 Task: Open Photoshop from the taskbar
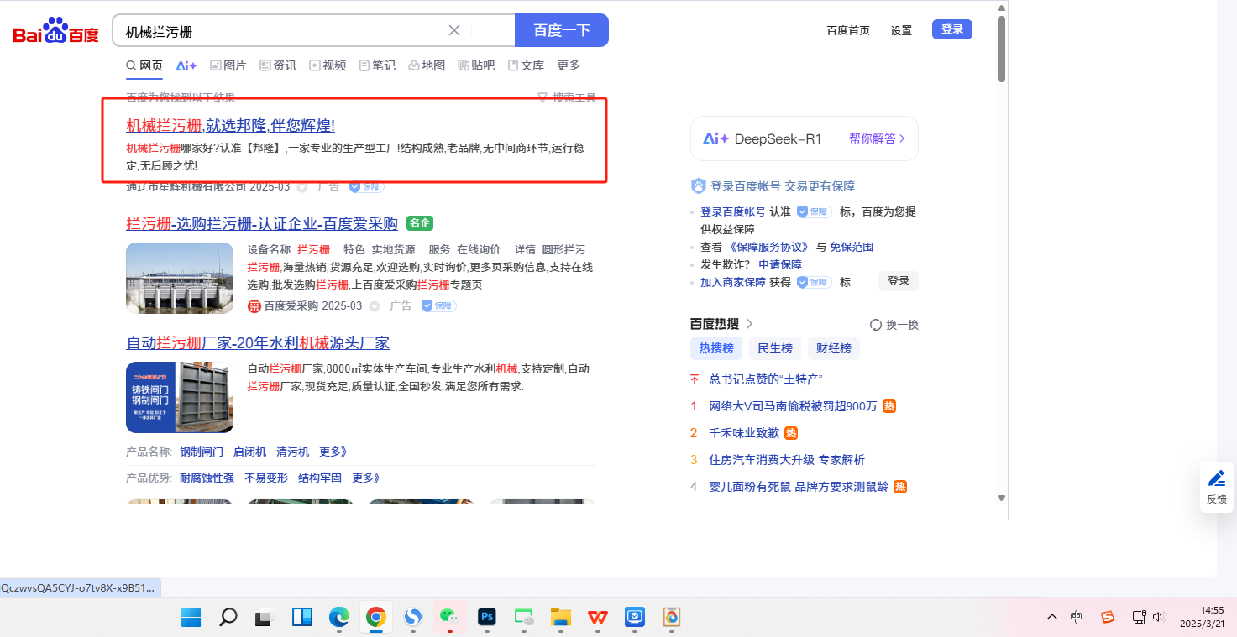(x=486, y=617)
